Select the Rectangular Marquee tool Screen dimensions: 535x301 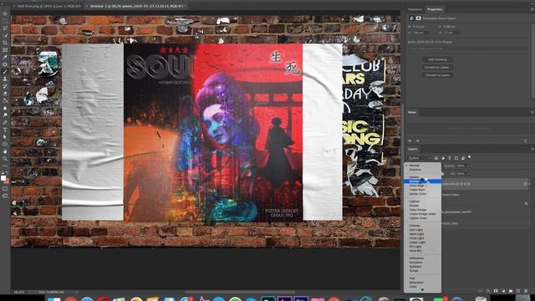pos(5,21)
